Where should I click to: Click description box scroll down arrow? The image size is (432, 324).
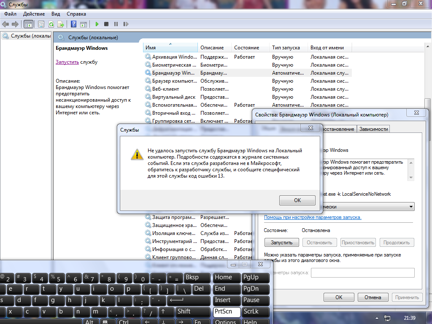(411, 178)
